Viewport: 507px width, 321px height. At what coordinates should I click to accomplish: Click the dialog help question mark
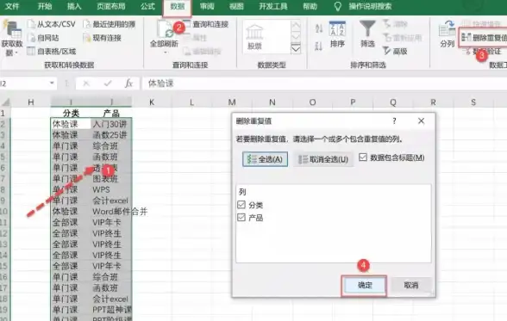click(x=394, y=121)
